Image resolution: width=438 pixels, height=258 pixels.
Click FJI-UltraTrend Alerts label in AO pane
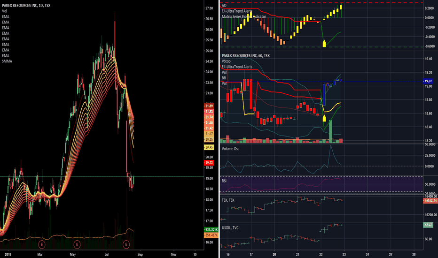pyautogui.click(x=237, y=11)
